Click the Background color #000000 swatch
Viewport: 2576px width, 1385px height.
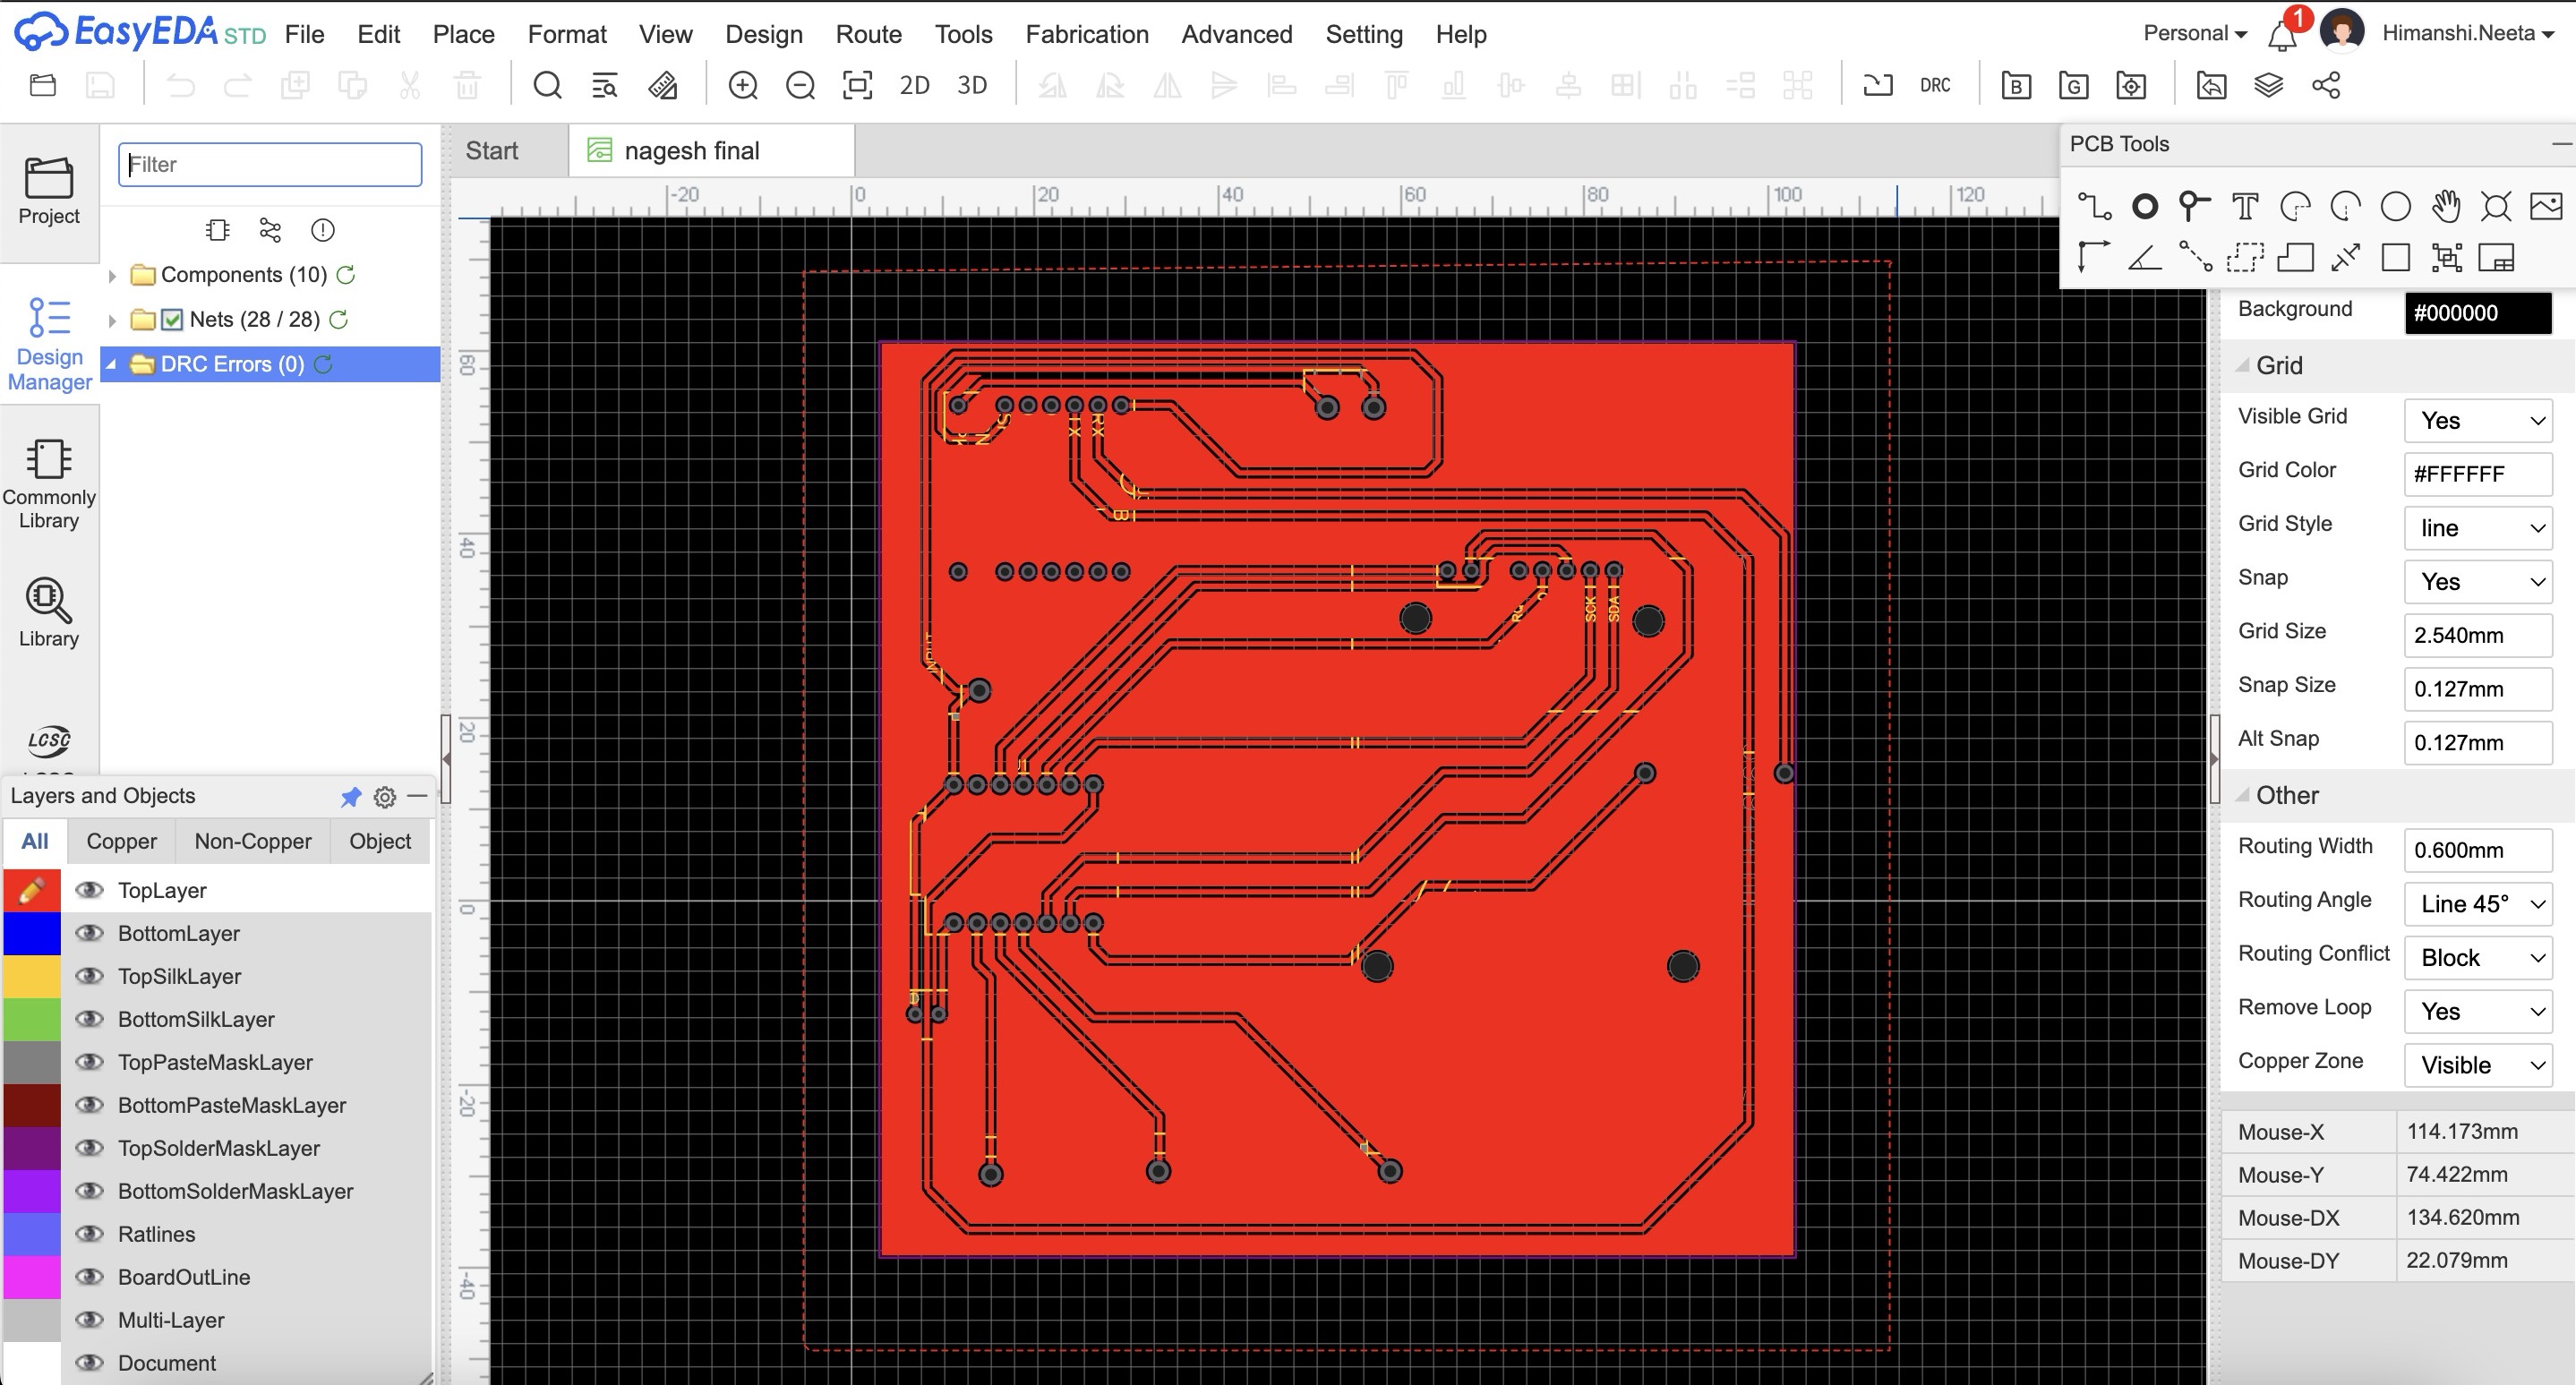click(2478, 313)
